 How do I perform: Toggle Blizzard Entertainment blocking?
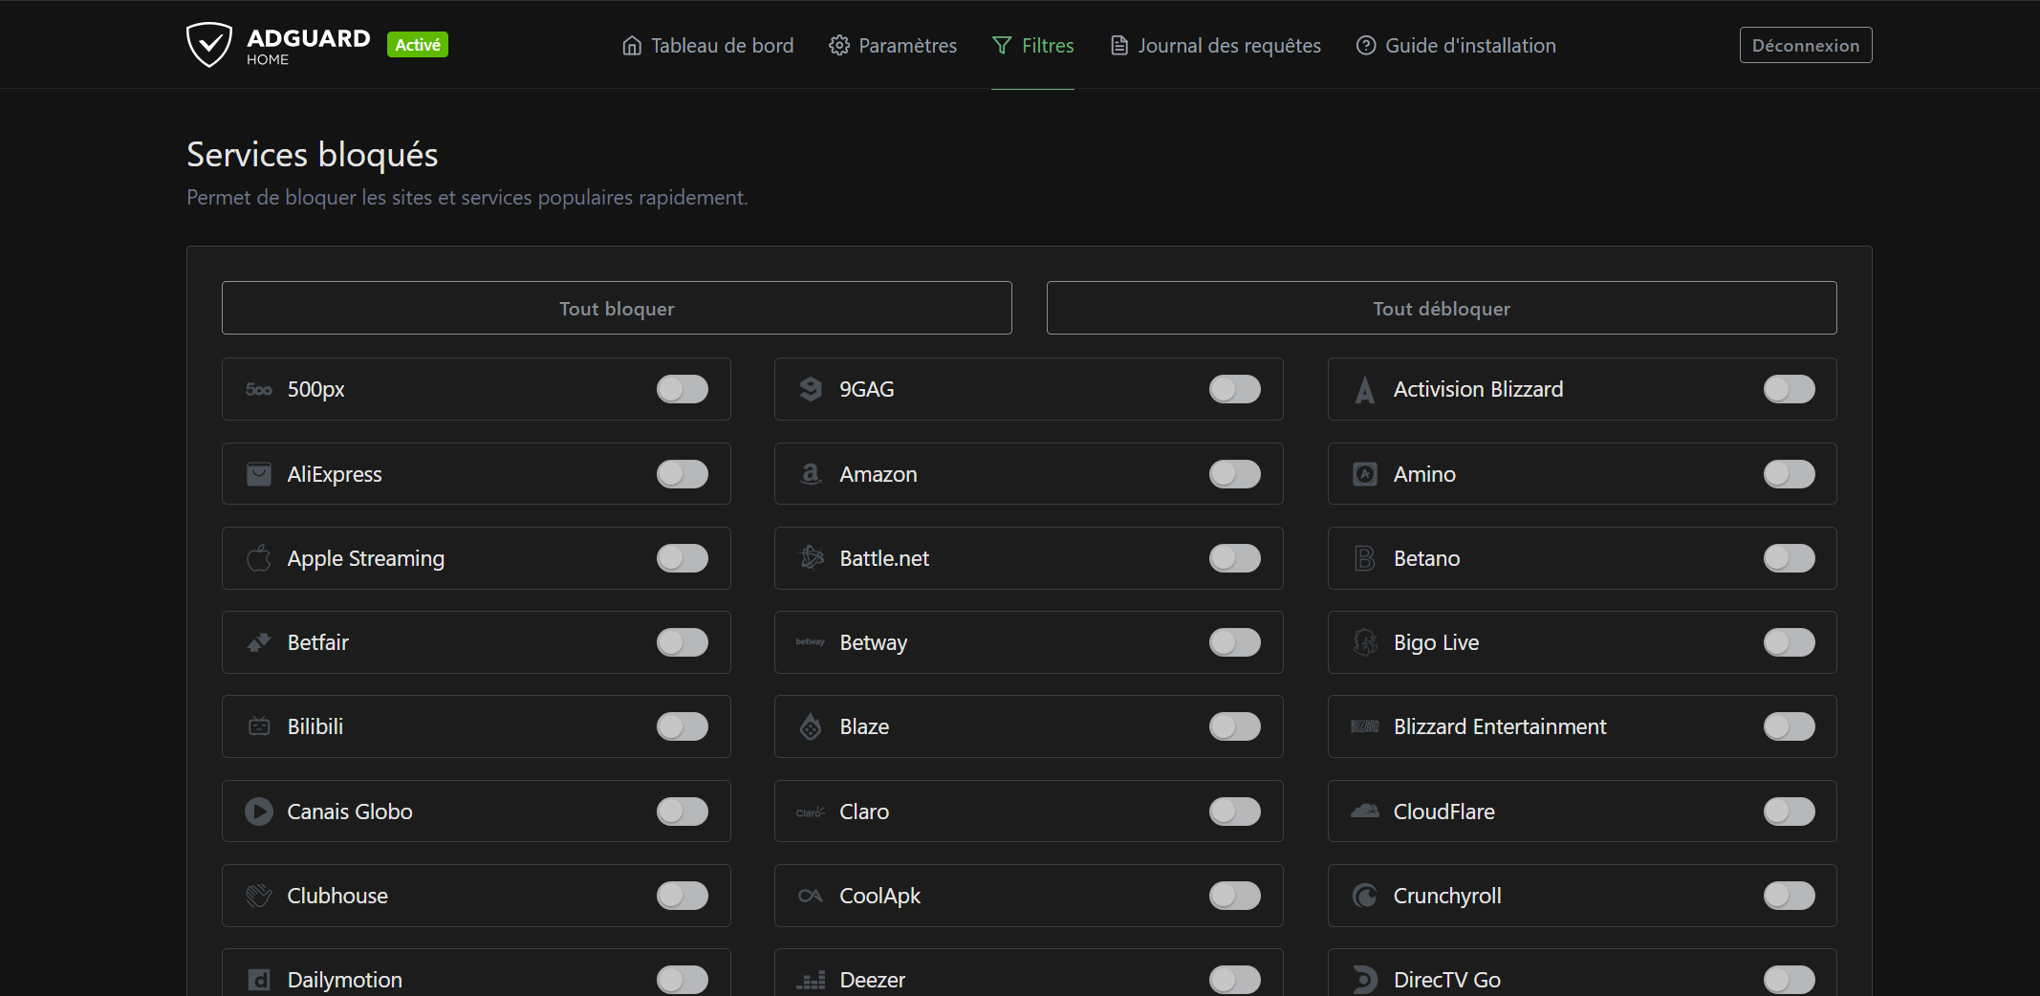point(1790,726)
